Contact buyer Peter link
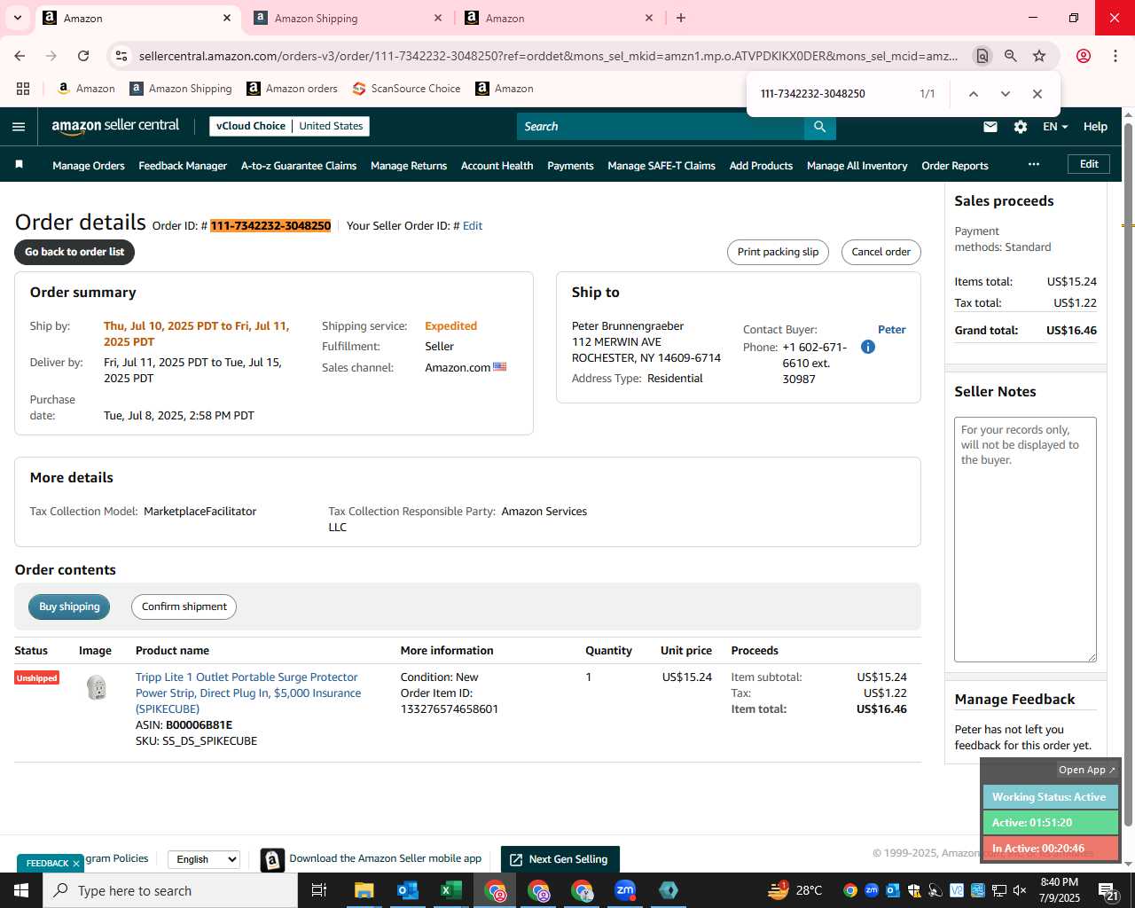Screen dimensions: 1135x908 click(892, 330)
